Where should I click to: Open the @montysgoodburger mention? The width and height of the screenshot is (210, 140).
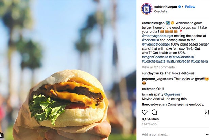(158, 36)
